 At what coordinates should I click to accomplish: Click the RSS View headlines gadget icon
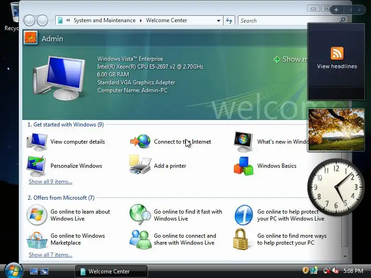point(337,53)
